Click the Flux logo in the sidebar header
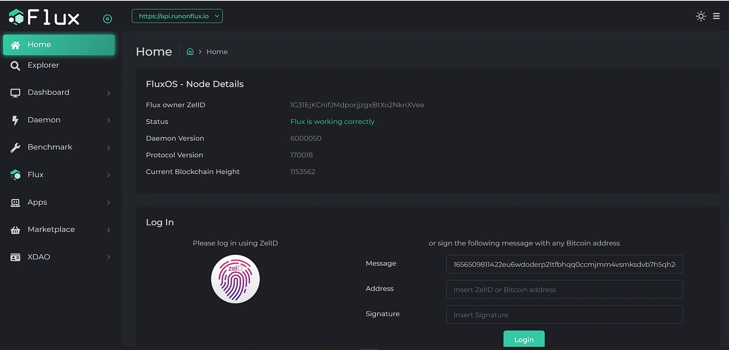Screen dimensions: 729x350 coord(44,18)
